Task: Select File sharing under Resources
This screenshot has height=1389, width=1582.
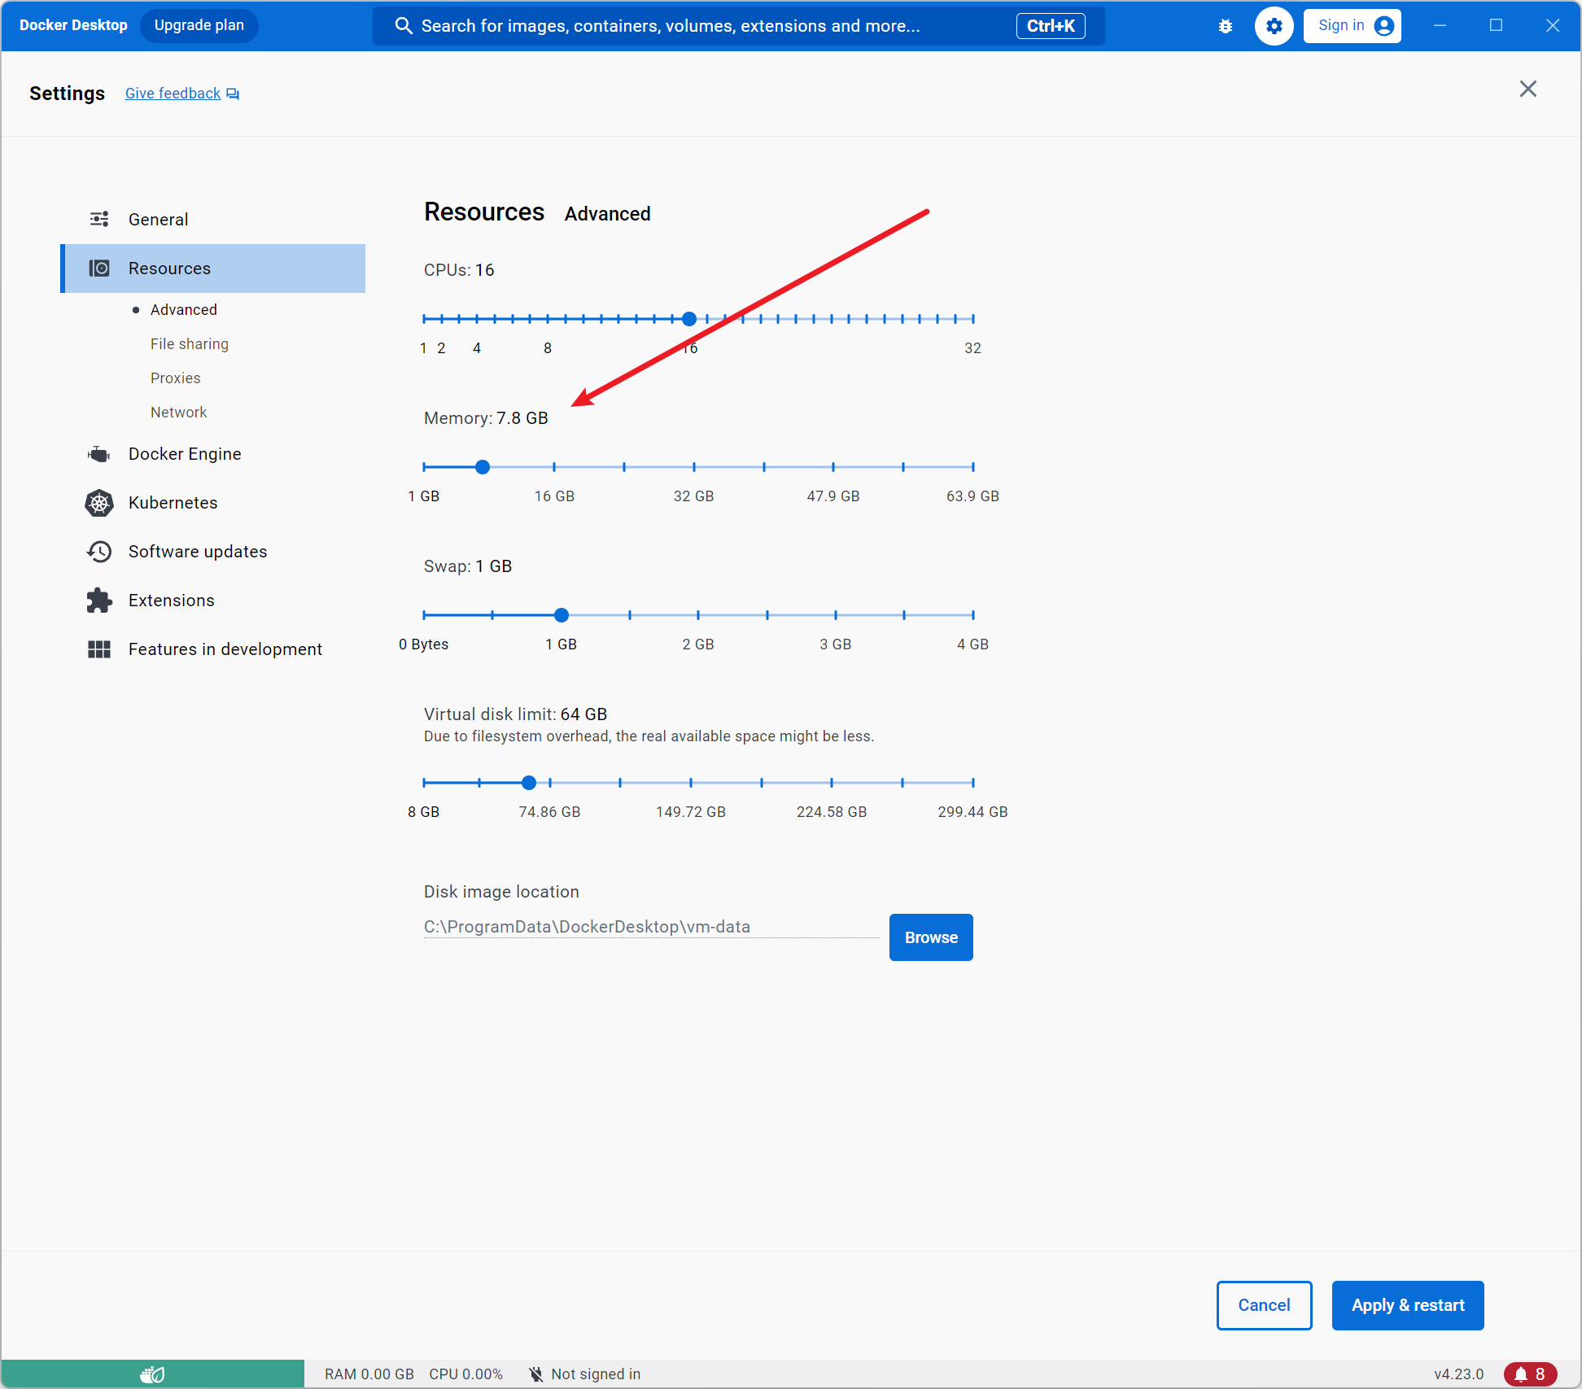Action: (189, 344)
